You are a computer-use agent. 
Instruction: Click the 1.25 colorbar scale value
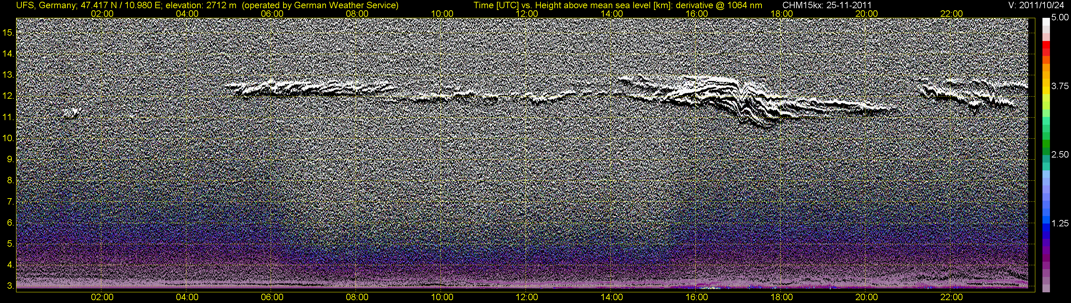coord(1060,223)
